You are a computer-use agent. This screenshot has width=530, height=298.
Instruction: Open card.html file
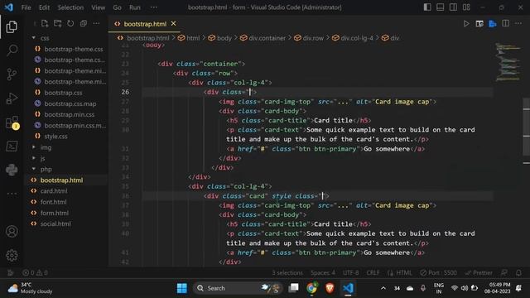click(x=54, y=191)
